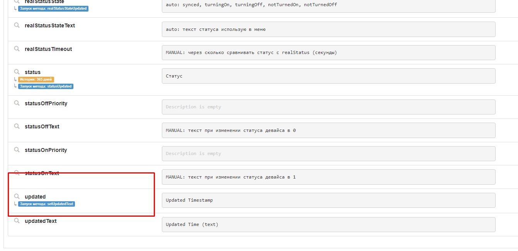518x251 pixels.
Task: Select the Статус description field
Action: point(328,76)
